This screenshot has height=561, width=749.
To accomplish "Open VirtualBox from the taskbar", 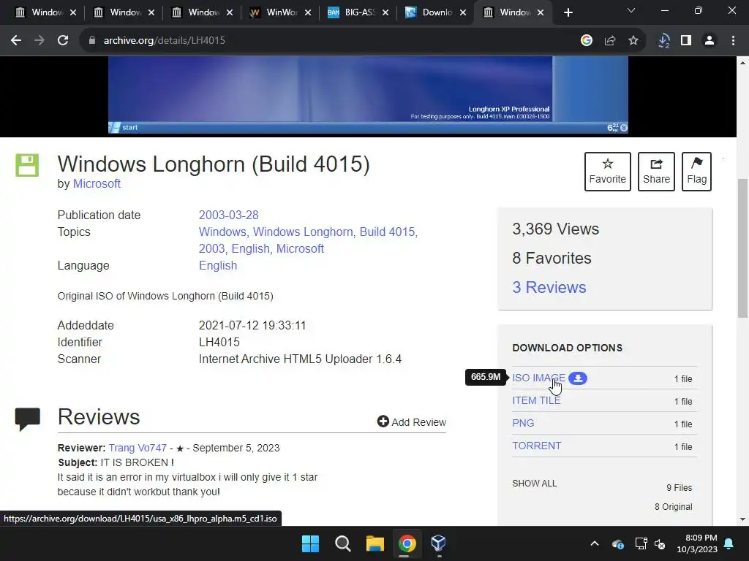I will pos(439,543).
